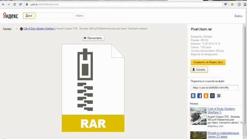Viewport: 247px width, 139px height.
Task: Open Call of Duty Modern Warfare 3 banner link
Action: tap(39, 29)
